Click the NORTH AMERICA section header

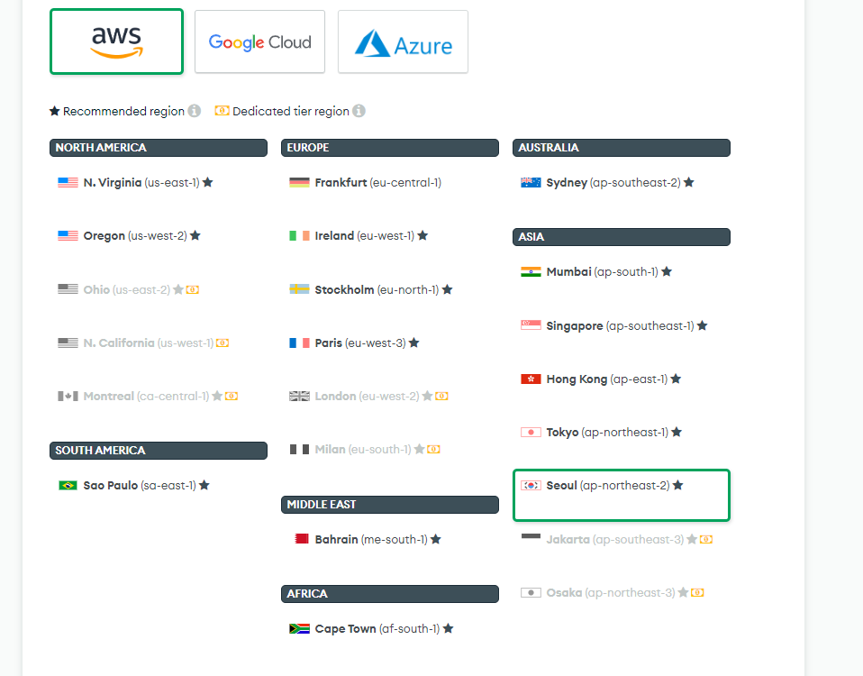[159, 148]
